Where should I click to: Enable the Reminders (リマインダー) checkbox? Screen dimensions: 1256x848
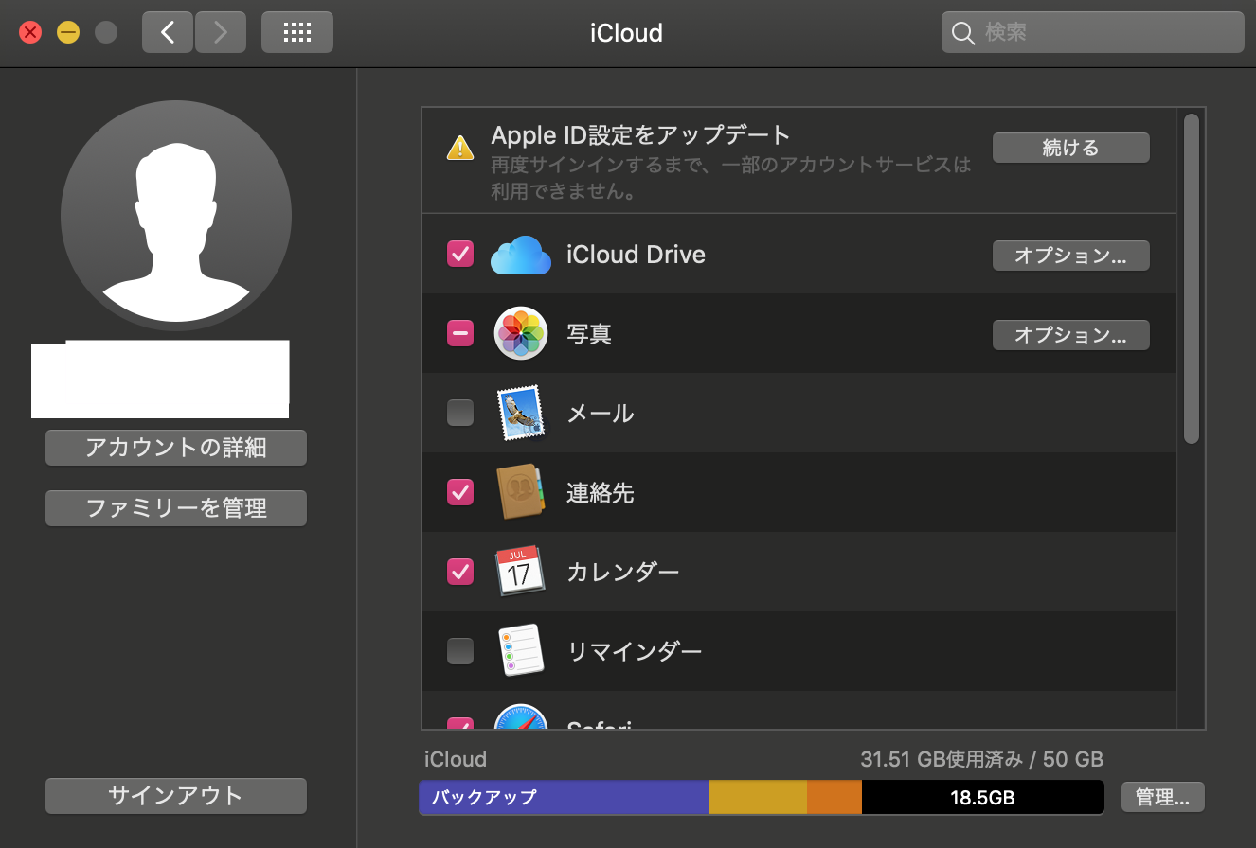pos(460,651)
